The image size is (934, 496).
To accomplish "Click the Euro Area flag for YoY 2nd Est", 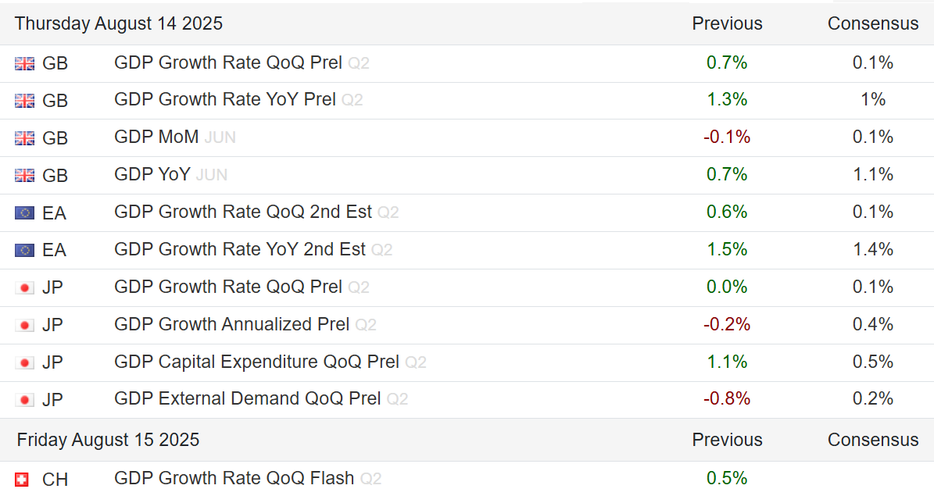I will click(24, 251).
